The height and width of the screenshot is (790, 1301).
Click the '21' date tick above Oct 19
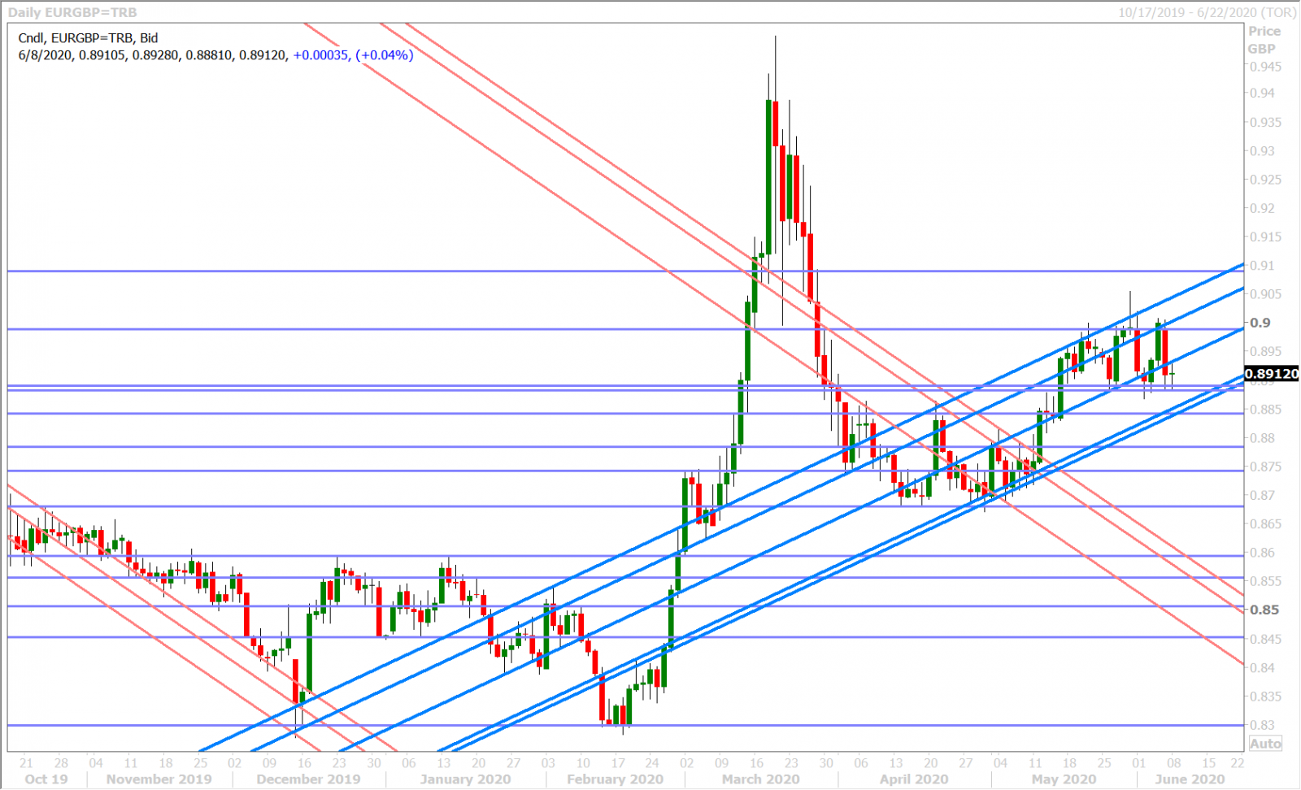26,763
